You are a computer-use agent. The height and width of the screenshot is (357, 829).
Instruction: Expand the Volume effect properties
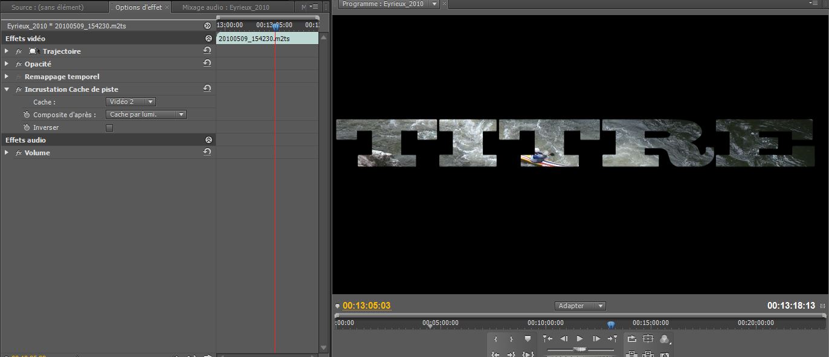[7, 153]
